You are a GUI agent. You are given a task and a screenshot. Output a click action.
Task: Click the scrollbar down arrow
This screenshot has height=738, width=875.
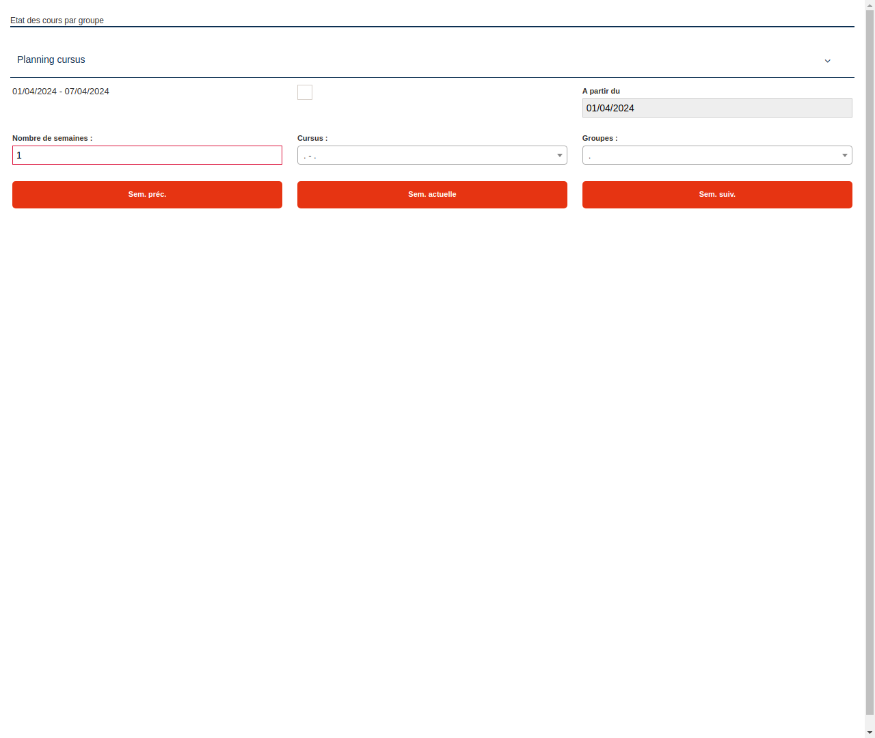870,733
